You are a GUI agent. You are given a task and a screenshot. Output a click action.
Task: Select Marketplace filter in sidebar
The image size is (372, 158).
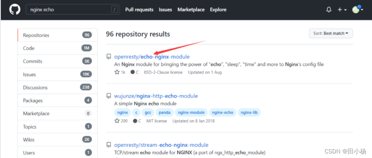tap(57, 114)
